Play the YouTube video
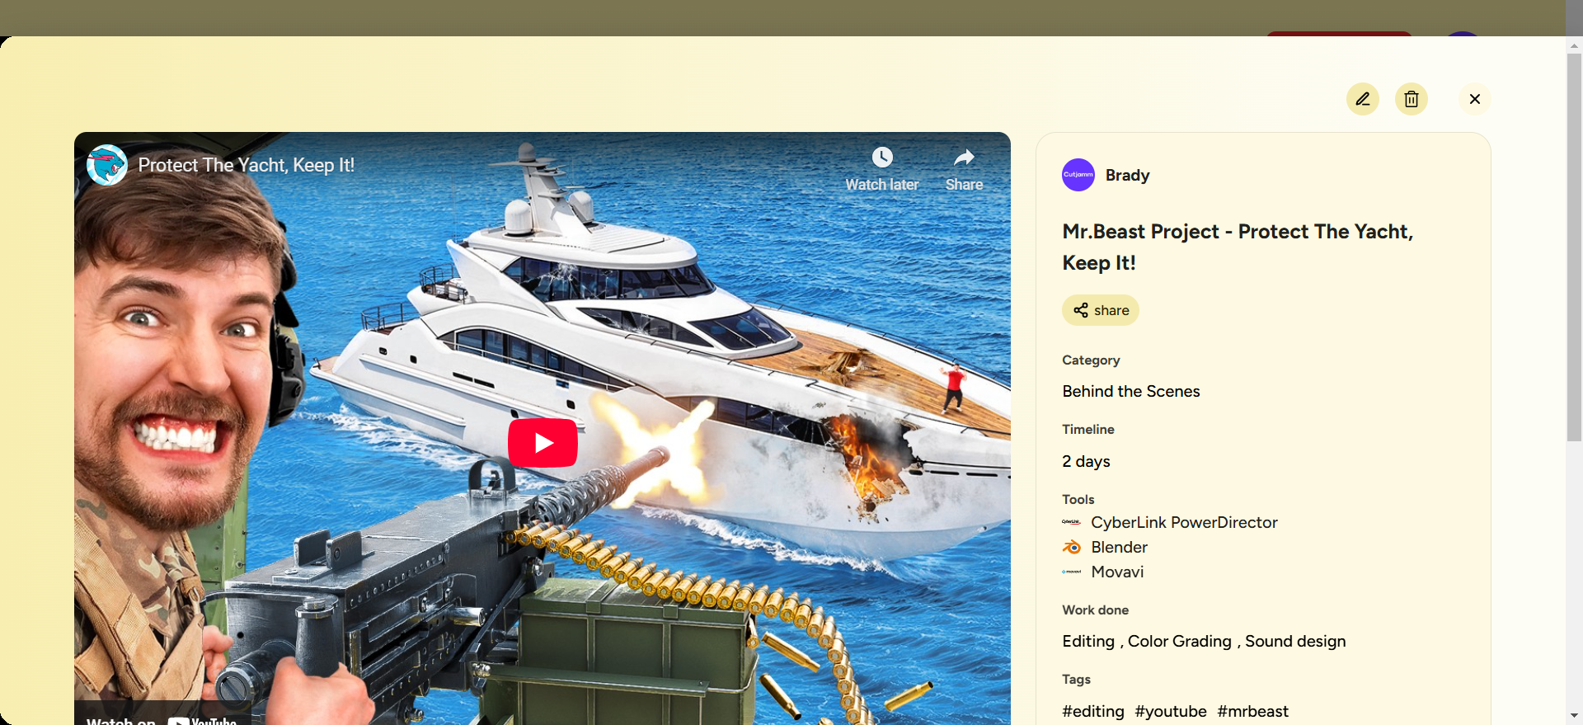 (543, 443)
